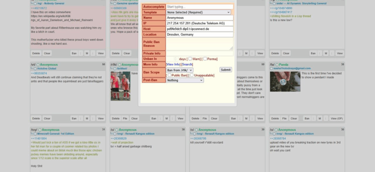Click the M button on the /vt/ post
Screen dimensions: 375x172
tap(87, 118)
